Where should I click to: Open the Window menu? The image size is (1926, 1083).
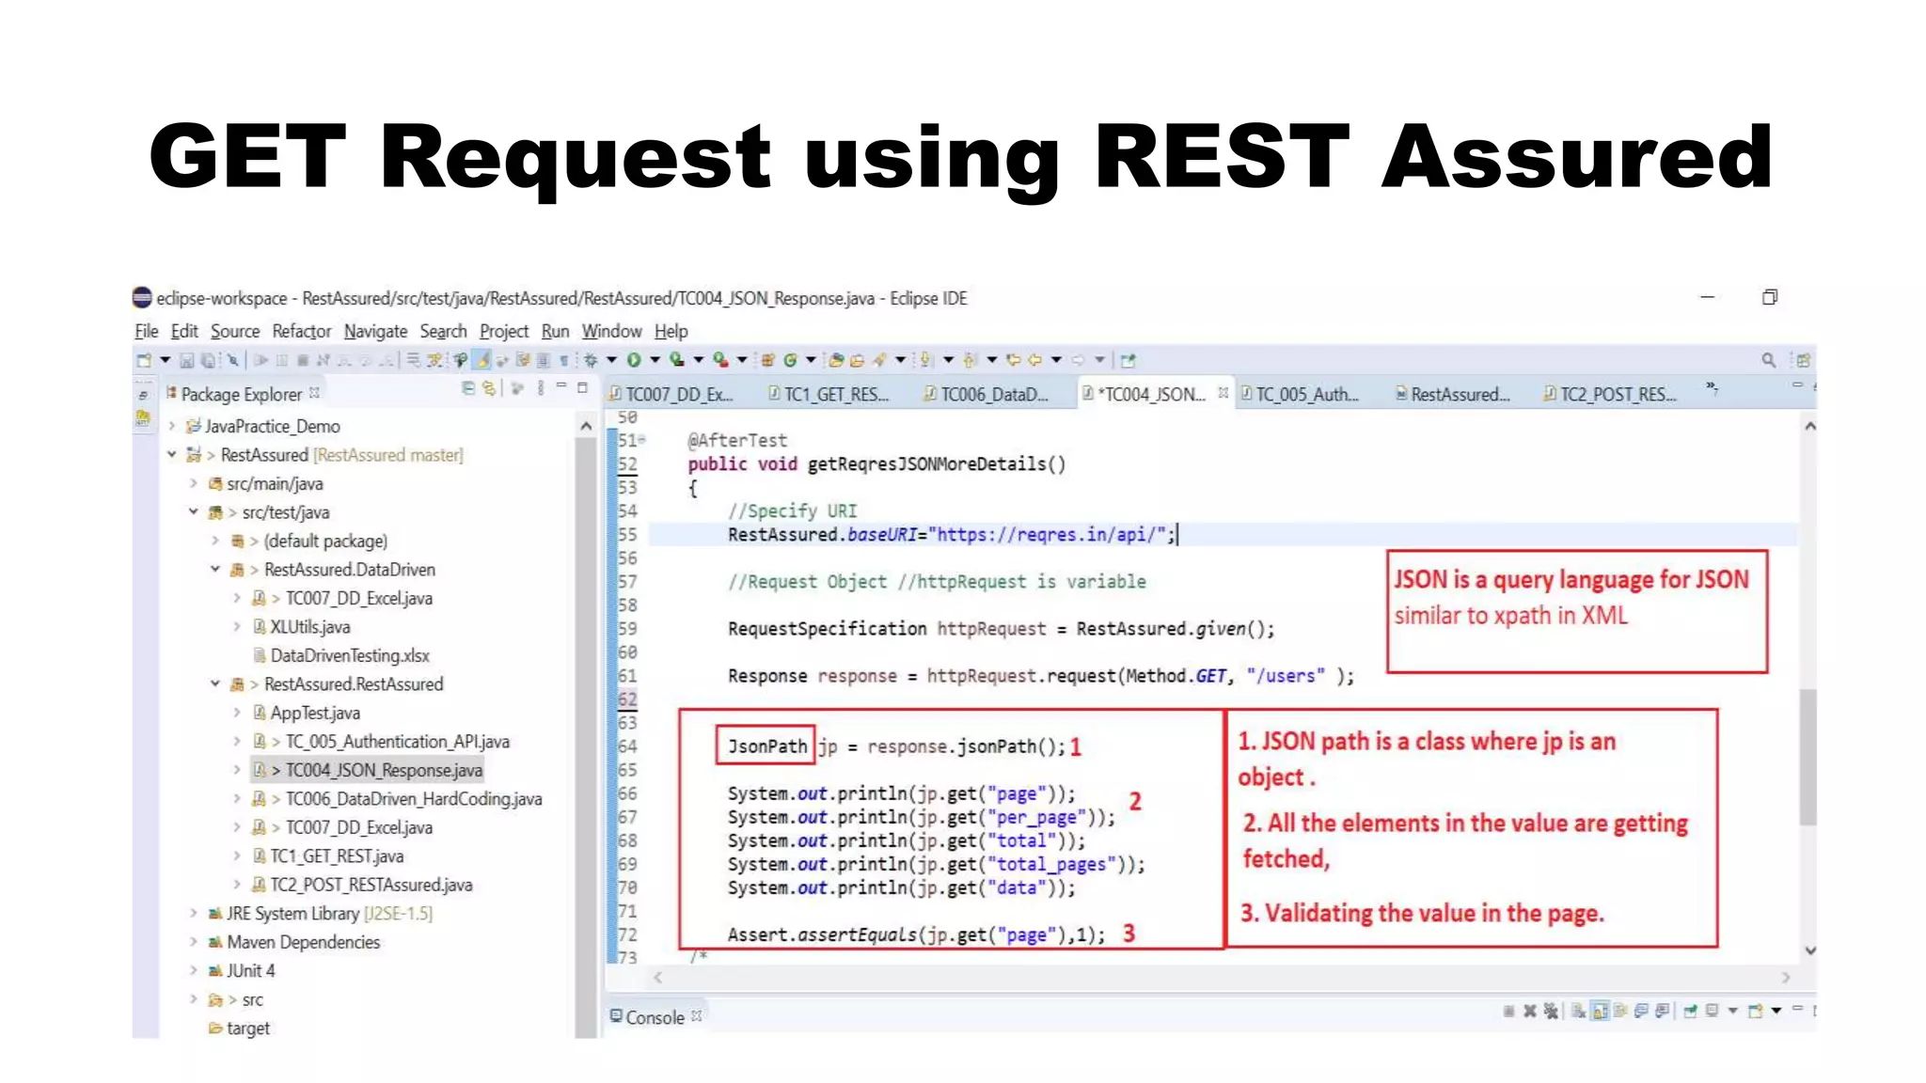[x=611, y=331]
